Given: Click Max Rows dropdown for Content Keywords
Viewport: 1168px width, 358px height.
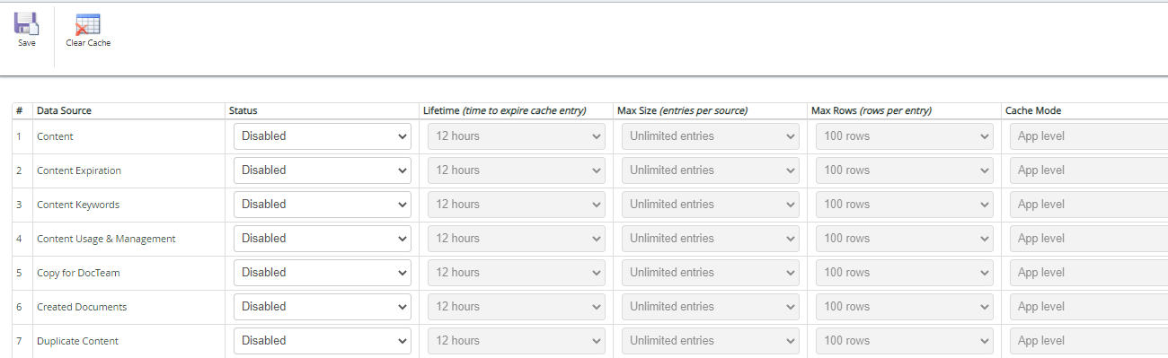Looking at the screenshot, I should 905,205.
